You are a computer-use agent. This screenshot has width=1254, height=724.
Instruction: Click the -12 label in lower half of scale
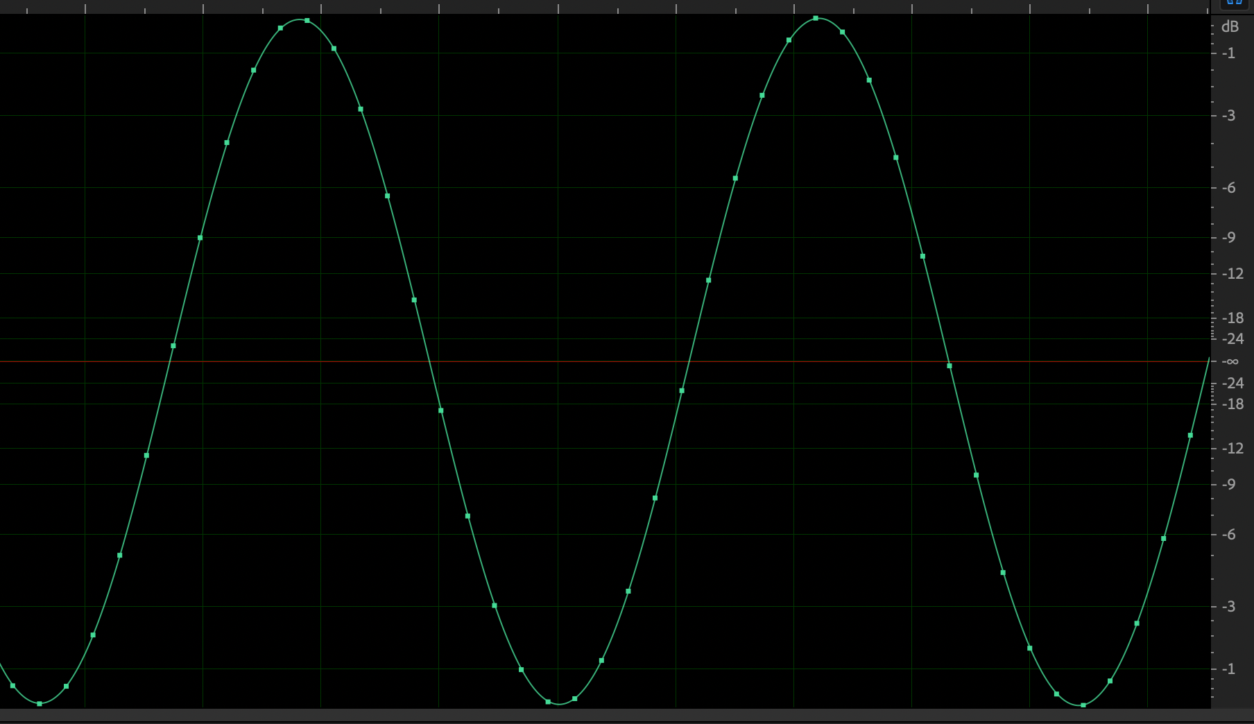1232,449
